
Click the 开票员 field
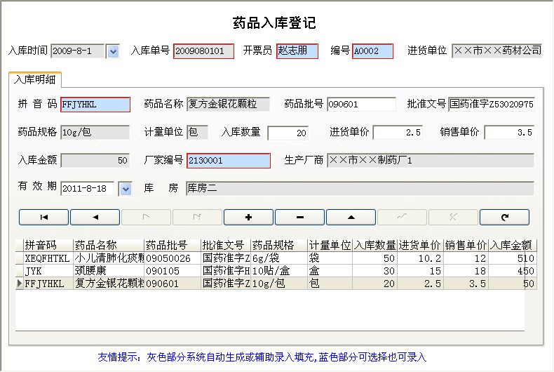297,51
